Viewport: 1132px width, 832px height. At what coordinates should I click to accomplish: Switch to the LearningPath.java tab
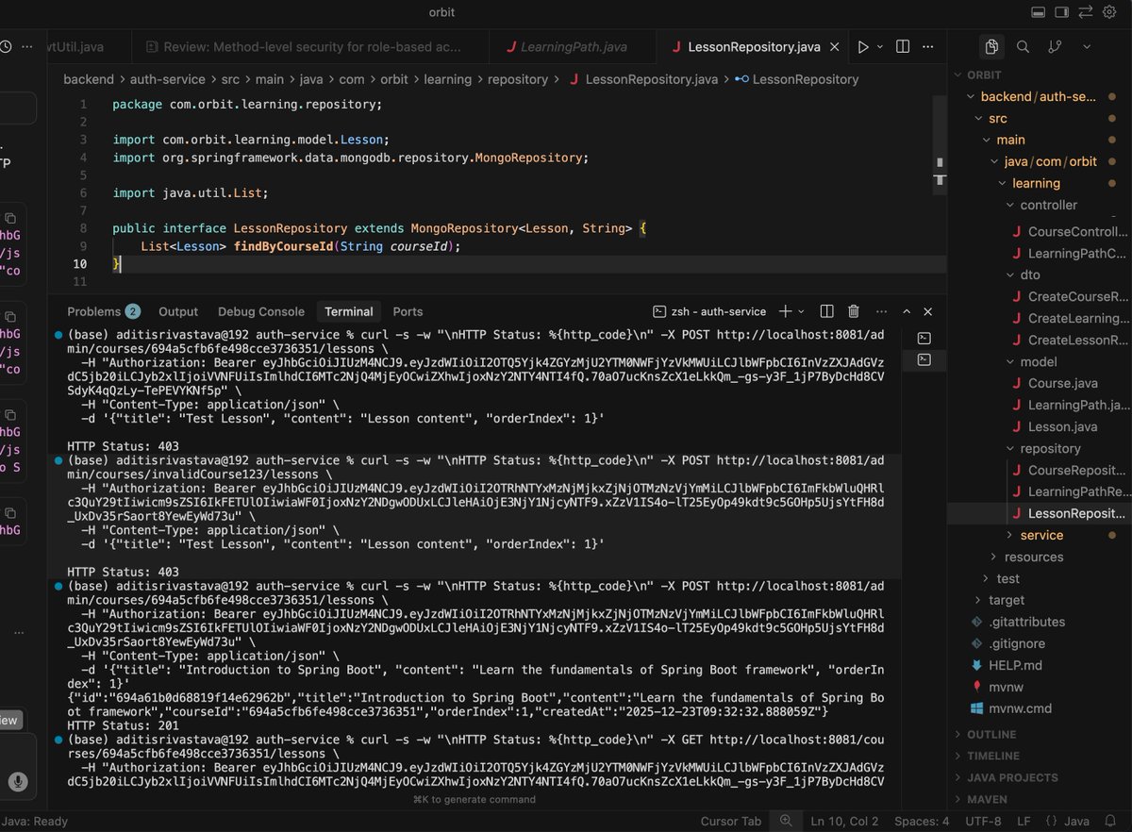click(x=574, y=46)
